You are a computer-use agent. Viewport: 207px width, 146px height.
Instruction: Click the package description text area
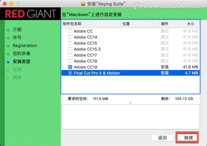coord(131,117)
